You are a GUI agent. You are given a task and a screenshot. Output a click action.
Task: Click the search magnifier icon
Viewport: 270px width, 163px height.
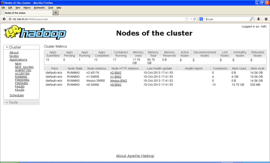tap(252, 19)
